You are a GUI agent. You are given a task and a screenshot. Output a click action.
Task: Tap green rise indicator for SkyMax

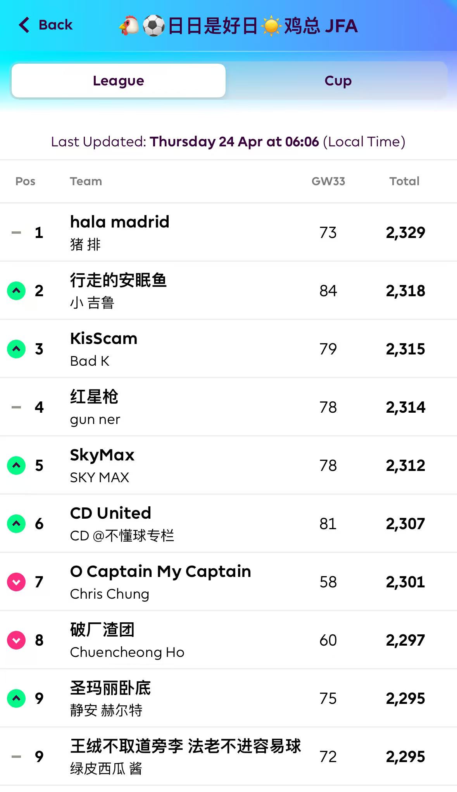pyautogui.click(x=16, y=465)
